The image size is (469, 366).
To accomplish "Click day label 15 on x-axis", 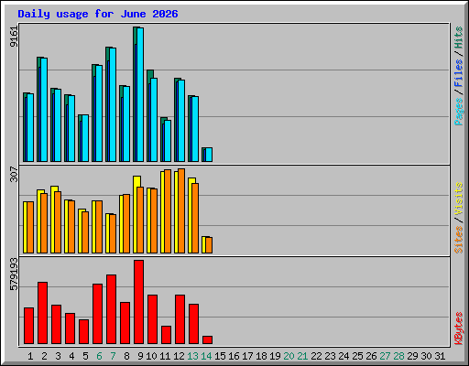I will click(x=220, y=356).
